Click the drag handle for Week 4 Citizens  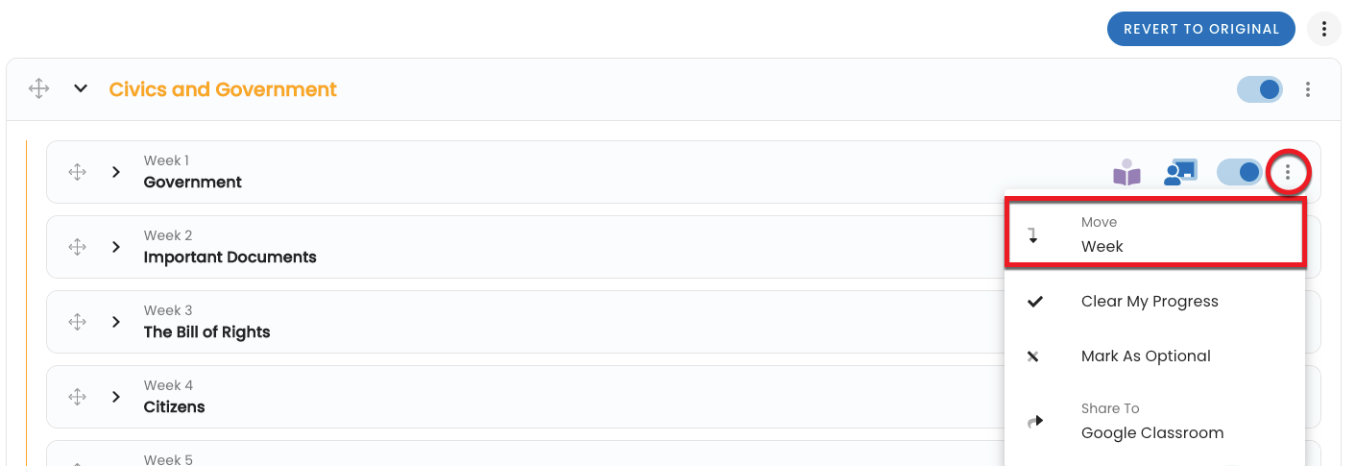pos(78,397)
